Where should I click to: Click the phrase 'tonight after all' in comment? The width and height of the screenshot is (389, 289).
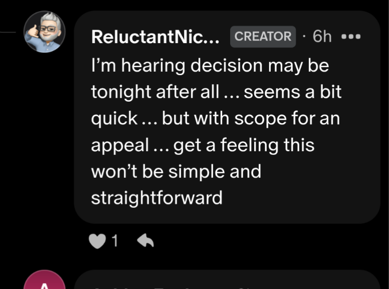pos(155,92)
